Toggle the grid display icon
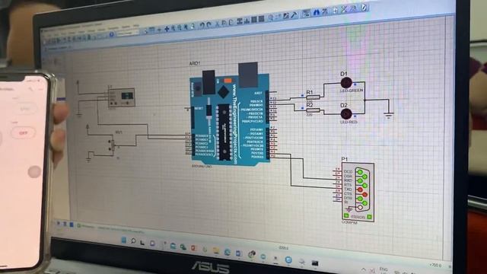 tap(151, 30)
